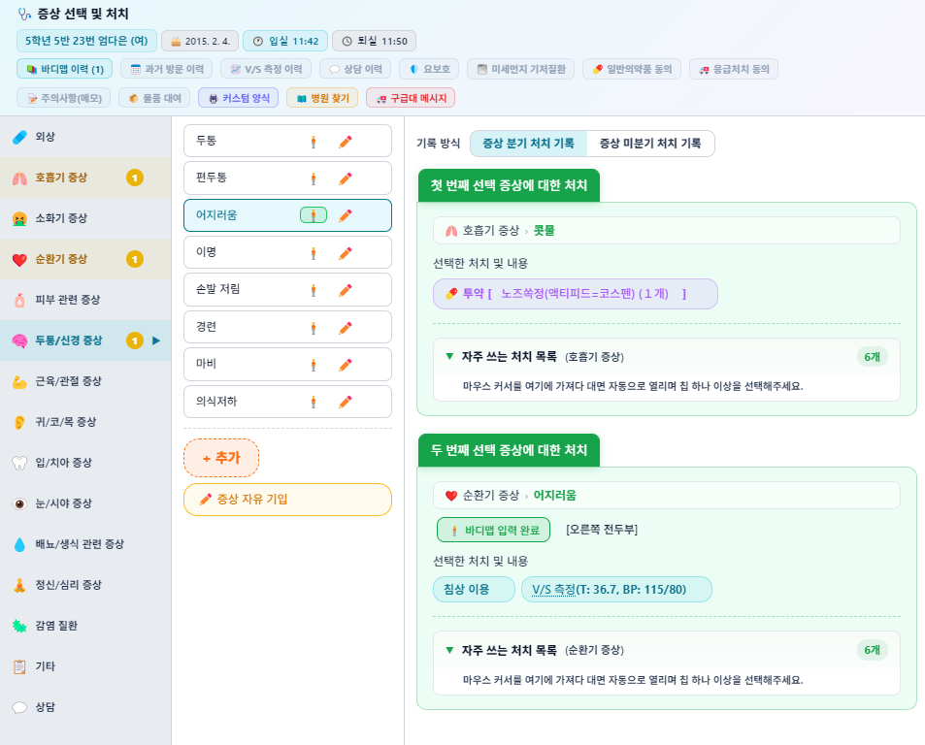This screenshot has width=925, height=745.
Task: Edit the 두통 symptom entry
Action: [346, 142]
